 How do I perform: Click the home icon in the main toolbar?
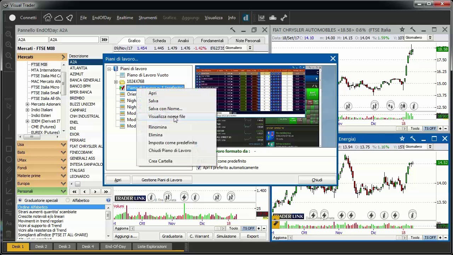(47, 18)
